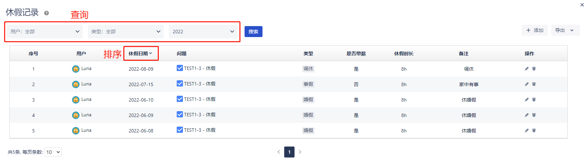
Task: Click the issue type checkbox icon in row 5
Action: tap(180, 130)
